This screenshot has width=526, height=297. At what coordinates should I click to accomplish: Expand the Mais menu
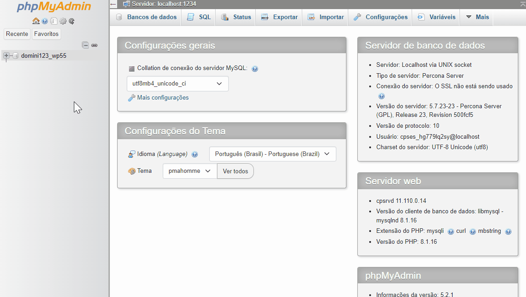pos(477,17)
